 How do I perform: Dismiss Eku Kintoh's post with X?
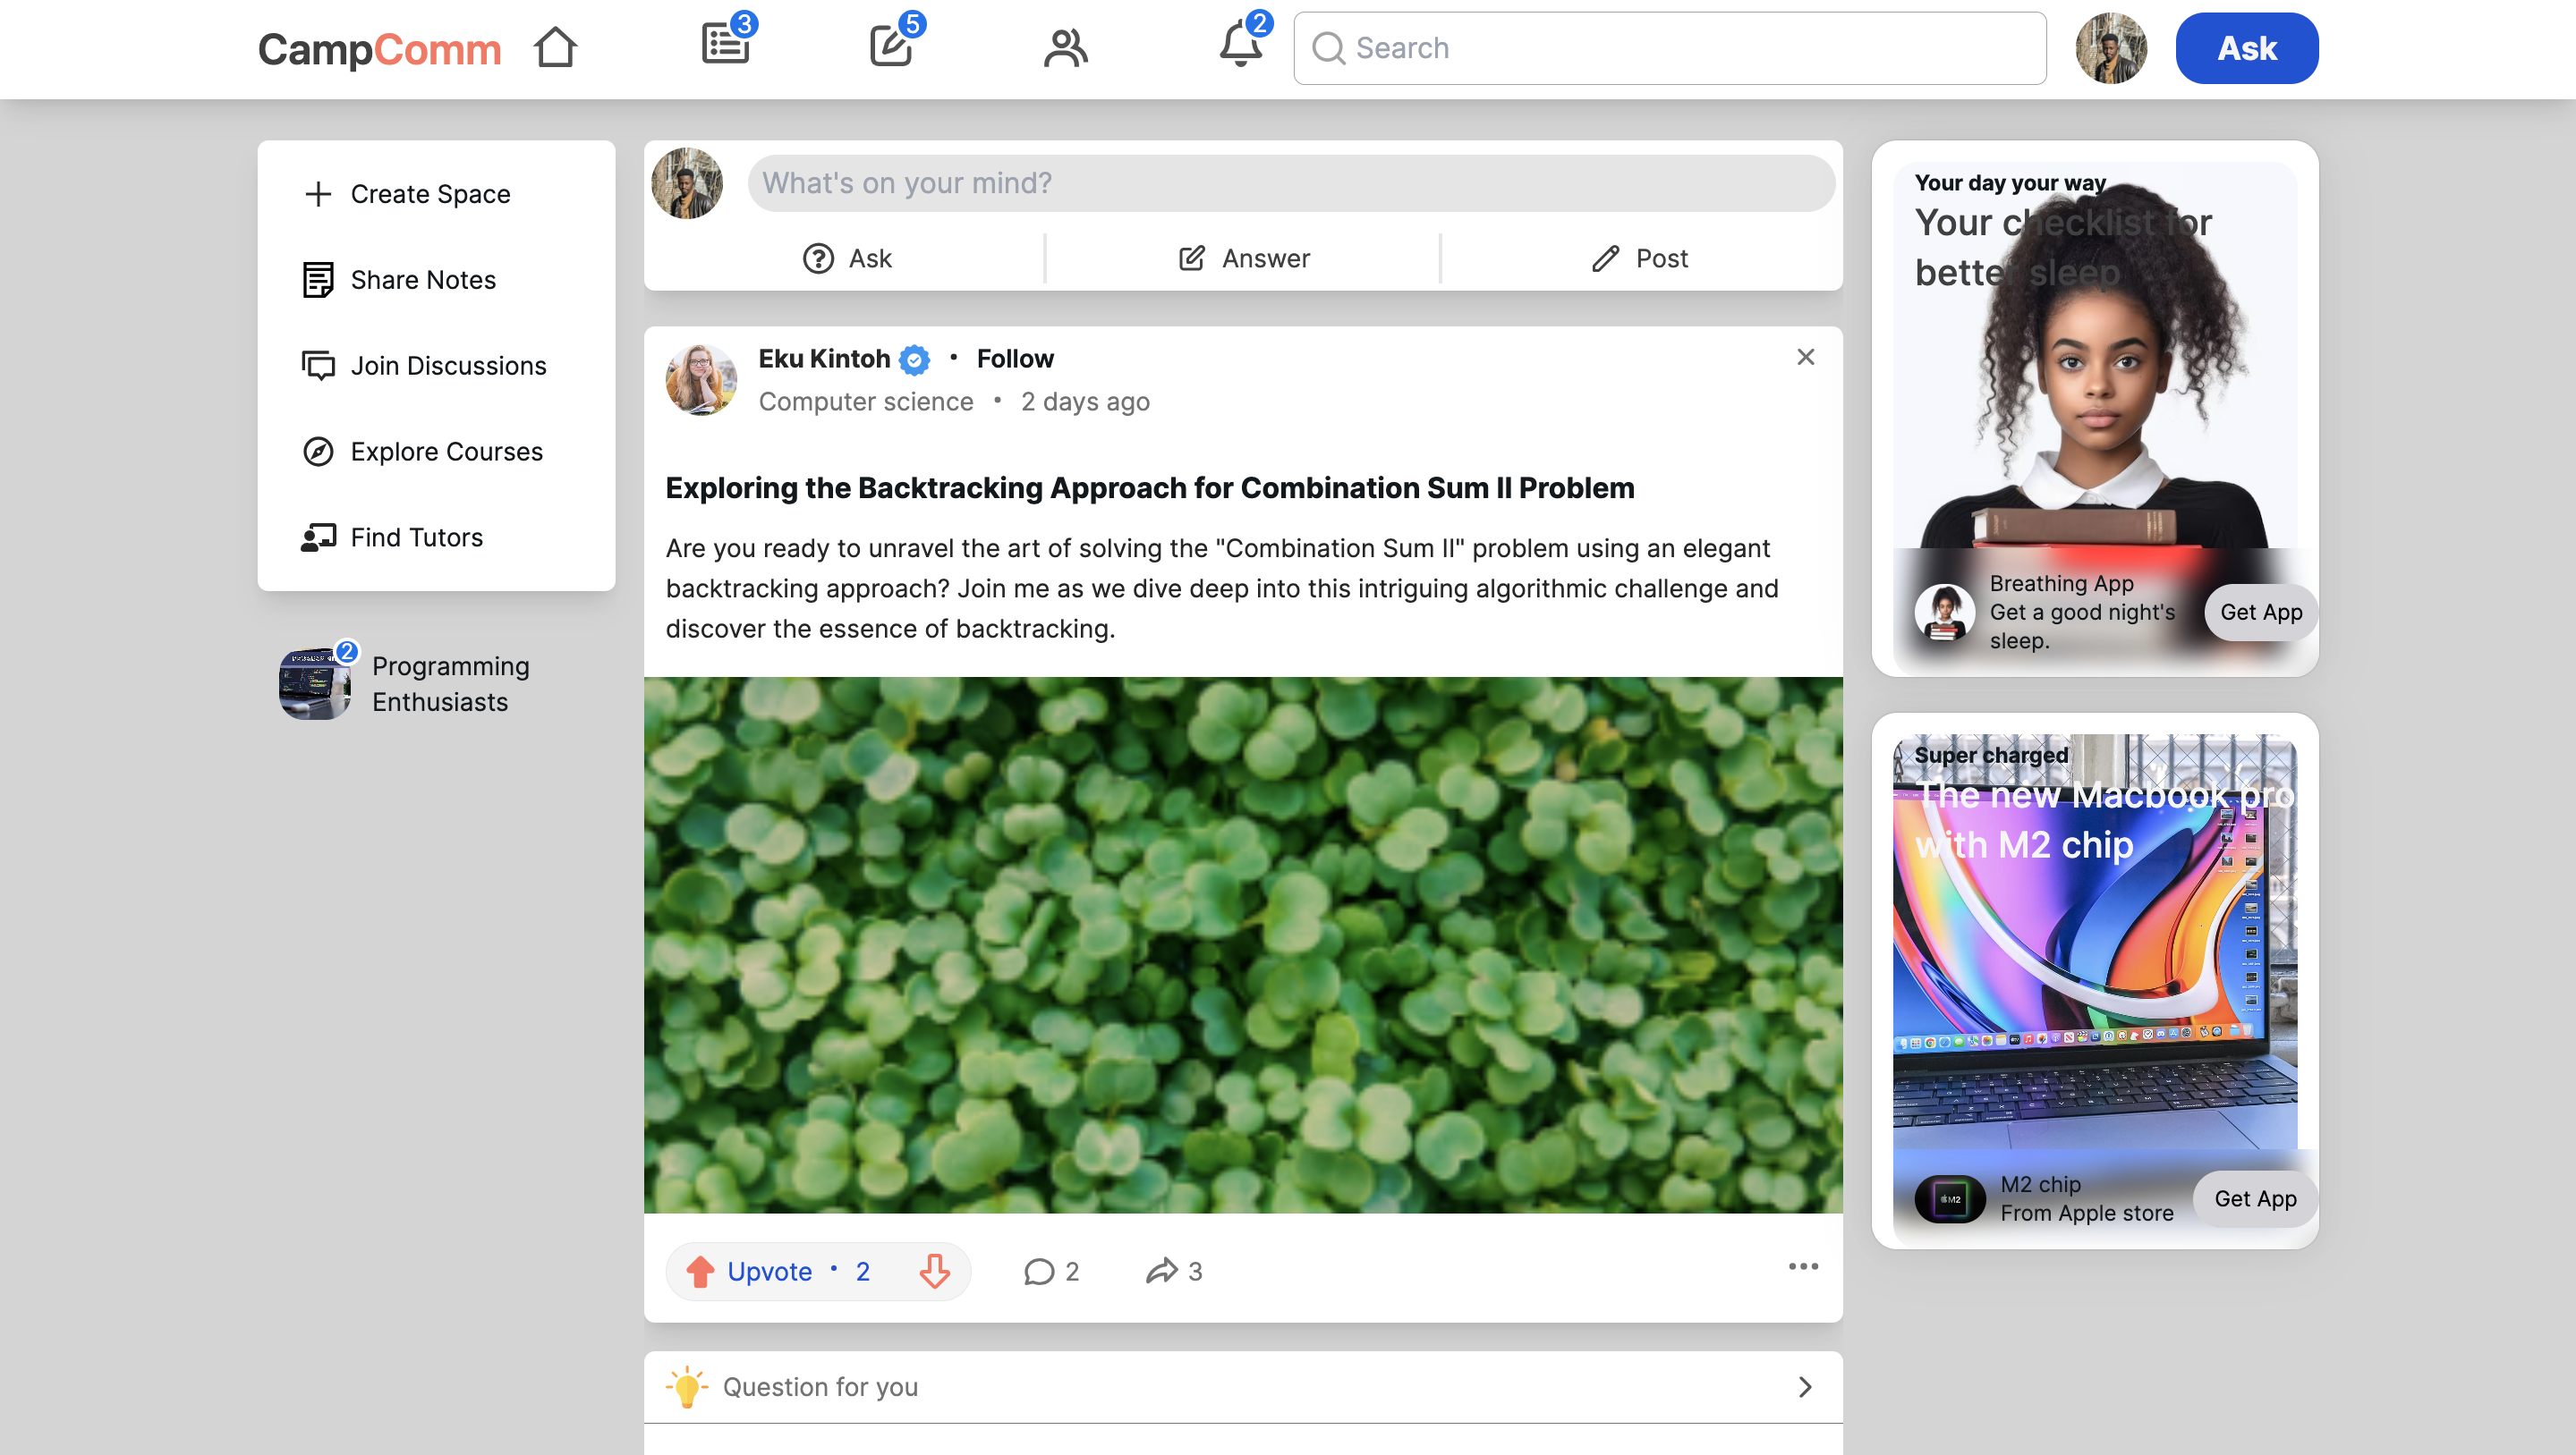(x=1805, y=358)
